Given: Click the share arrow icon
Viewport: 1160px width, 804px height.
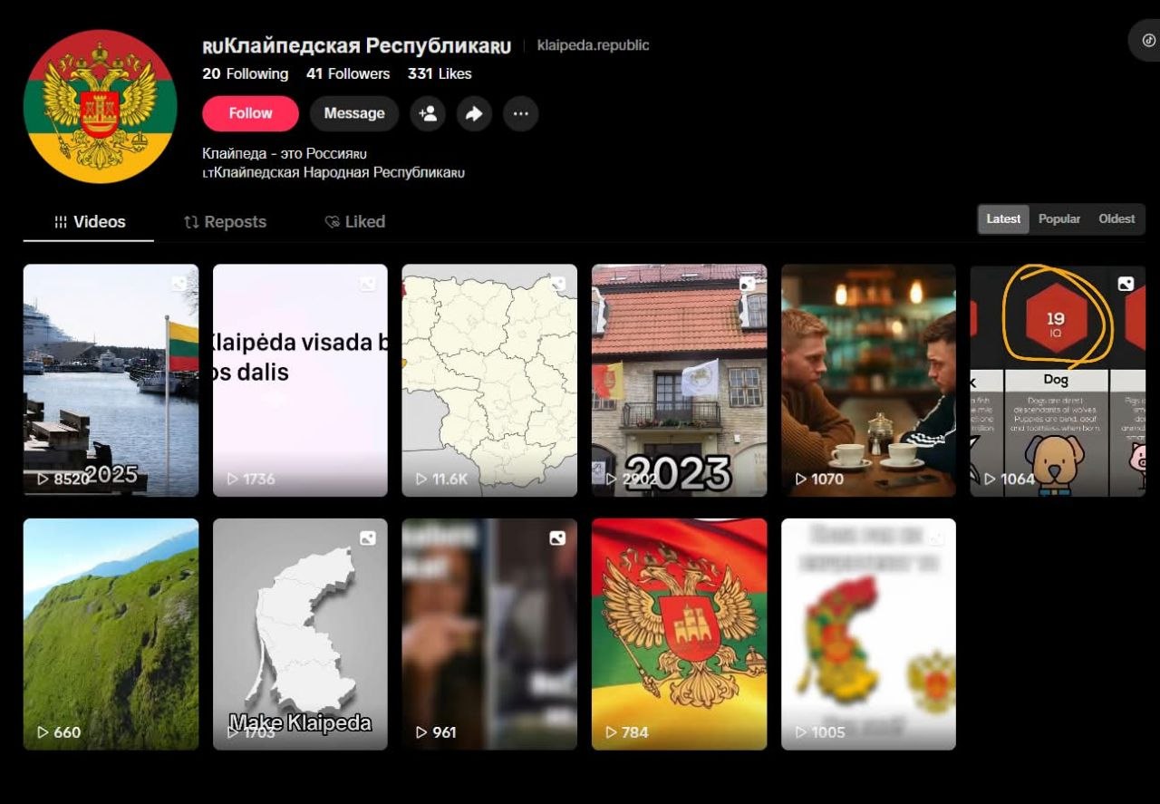Looking at the screenshot, I should (x=474, y=114).
